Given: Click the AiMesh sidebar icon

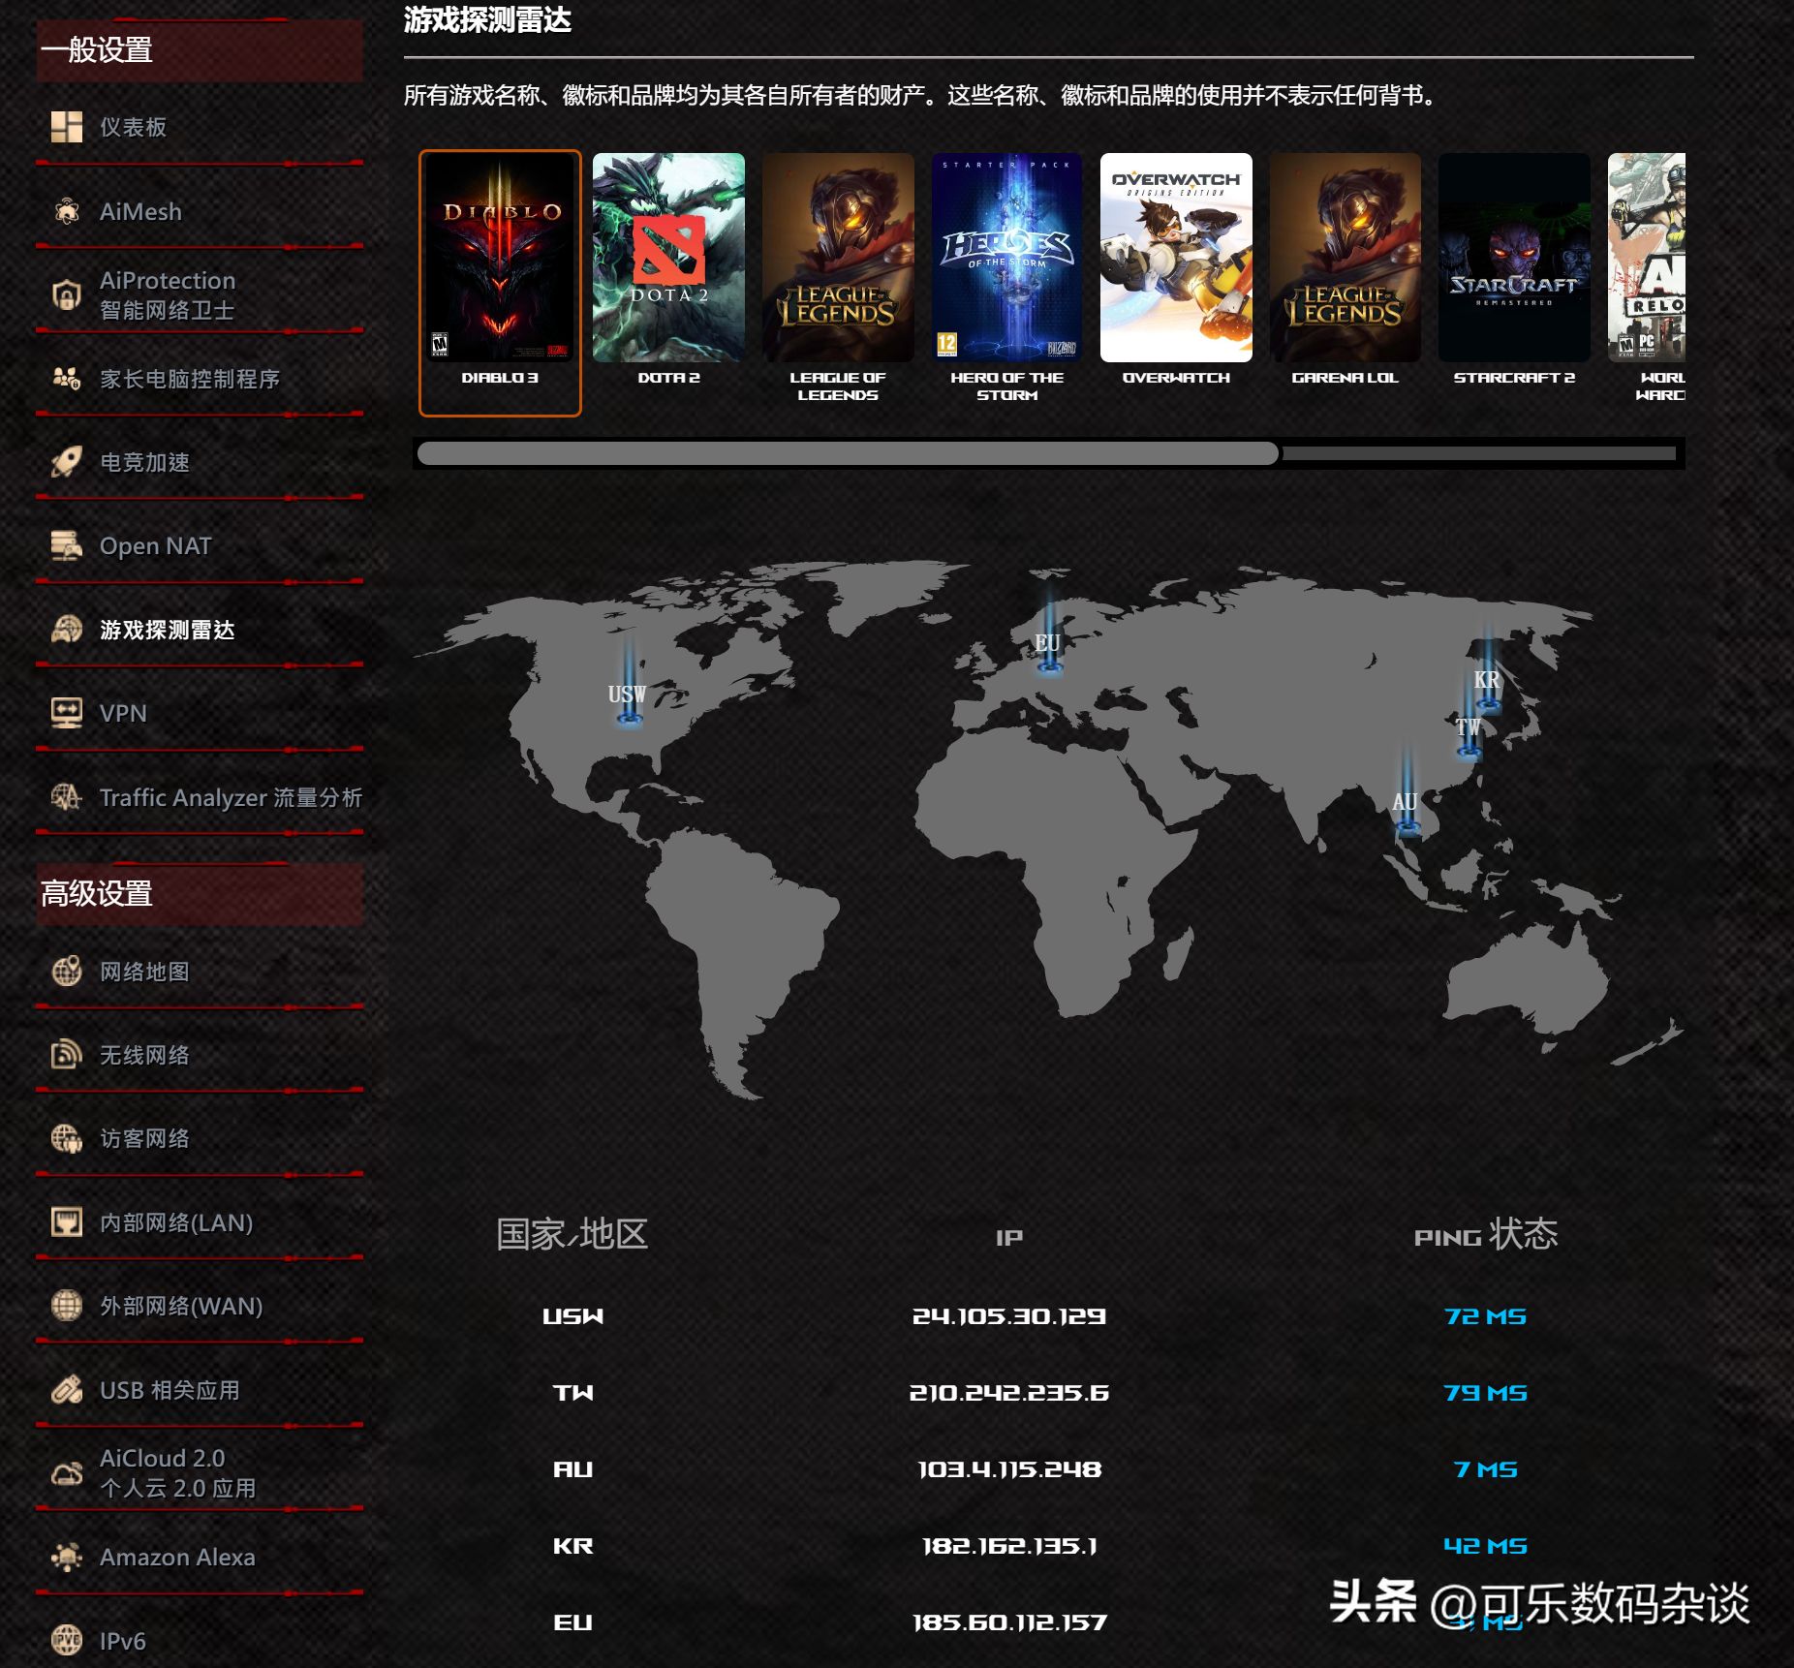Looking at the screenshot, I should point(66,211).
